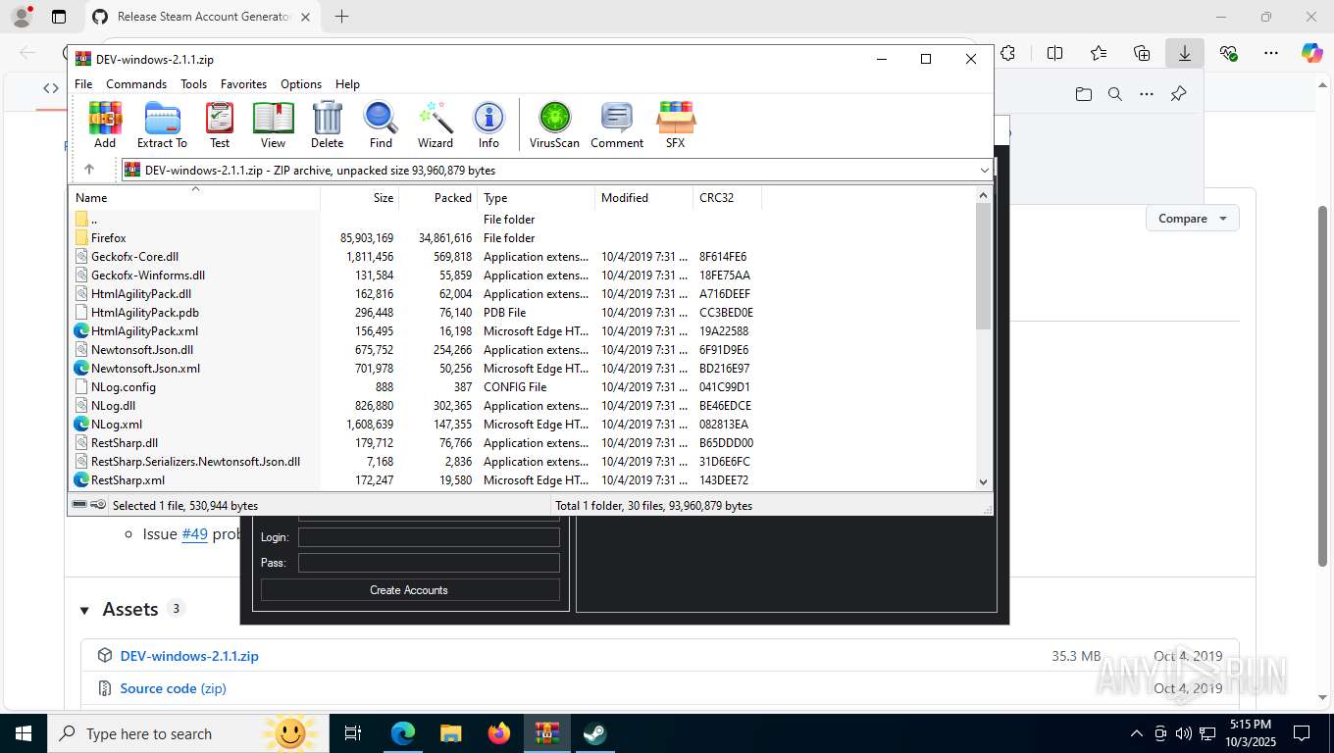Open File Explorer from taskbar
Image resolution: width=1334 pixels, height=753 pixels.
pos(450,733)
